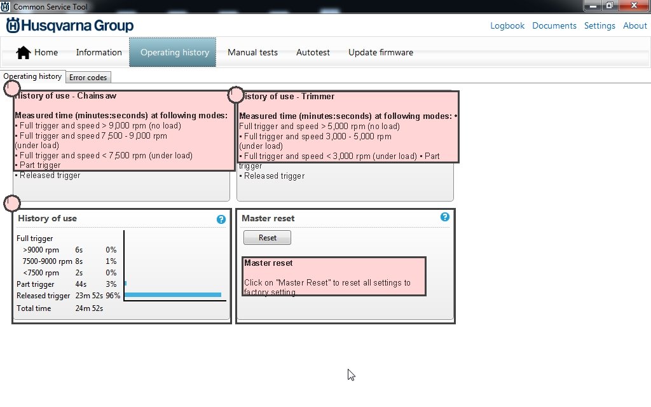Open the Documents link

coord(554,25)
